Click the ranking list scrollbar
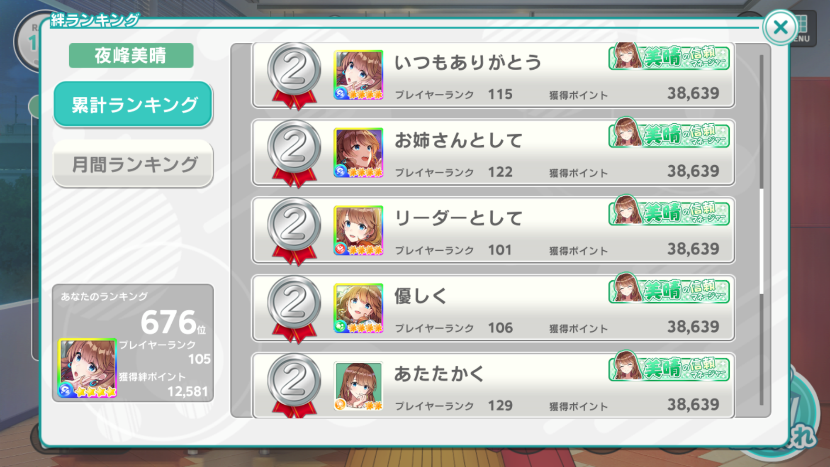The image size is (830, 467). (x=761, y=230)
